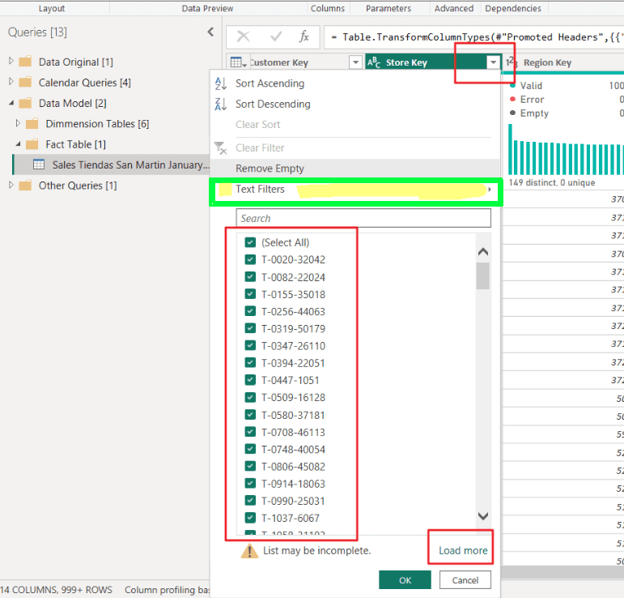Click the values list scrollbar thumb
This screenshot has height=598, width=624.
[482, 276]
